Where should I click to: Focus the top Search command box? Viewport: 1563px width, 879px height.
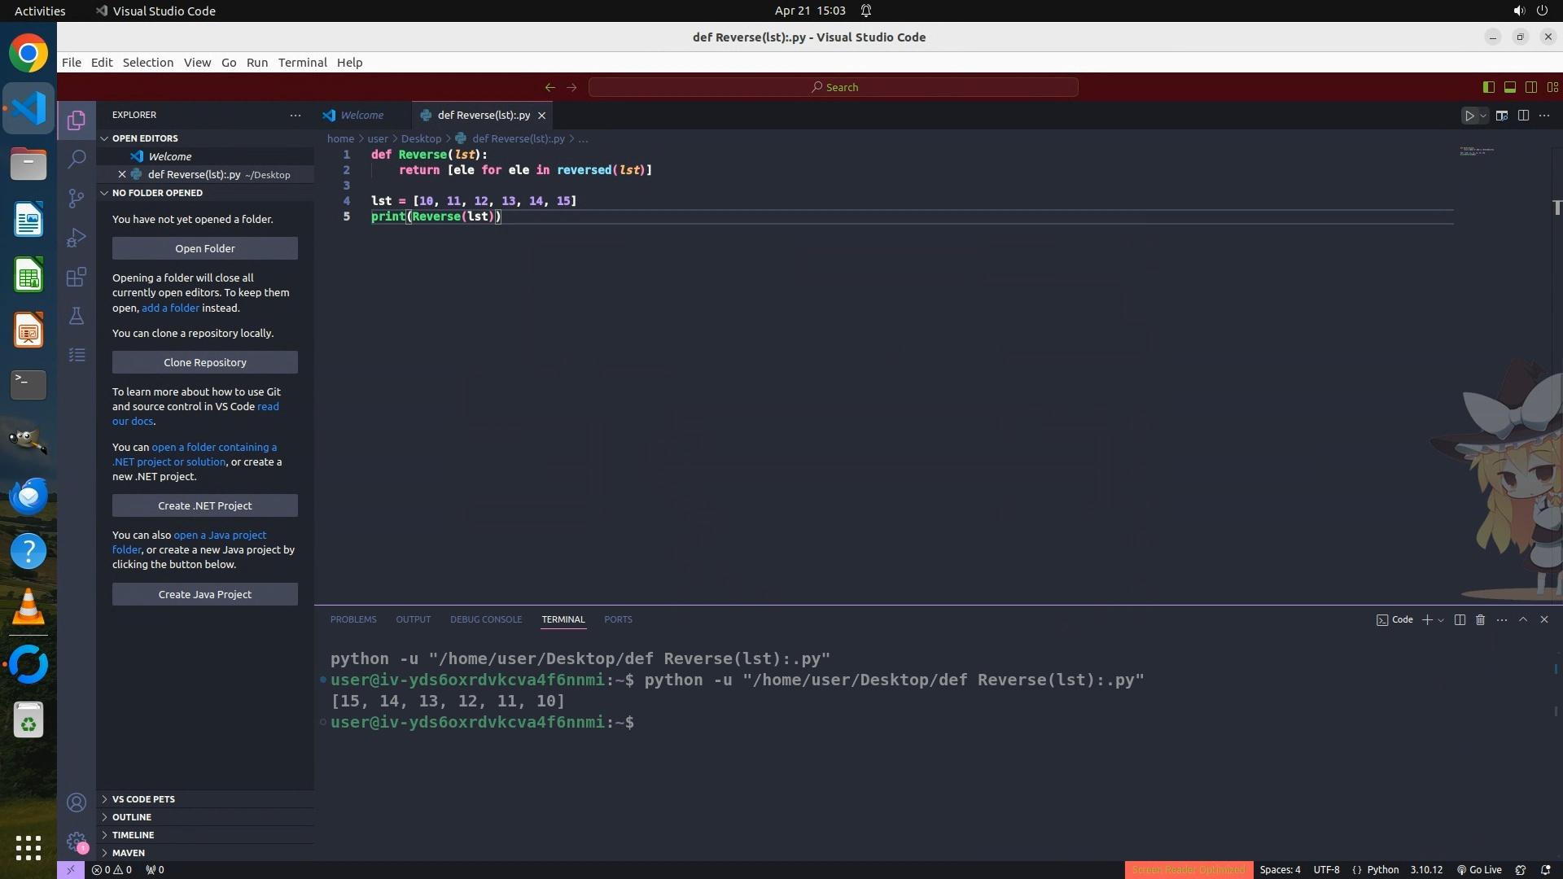click(834, 87)
